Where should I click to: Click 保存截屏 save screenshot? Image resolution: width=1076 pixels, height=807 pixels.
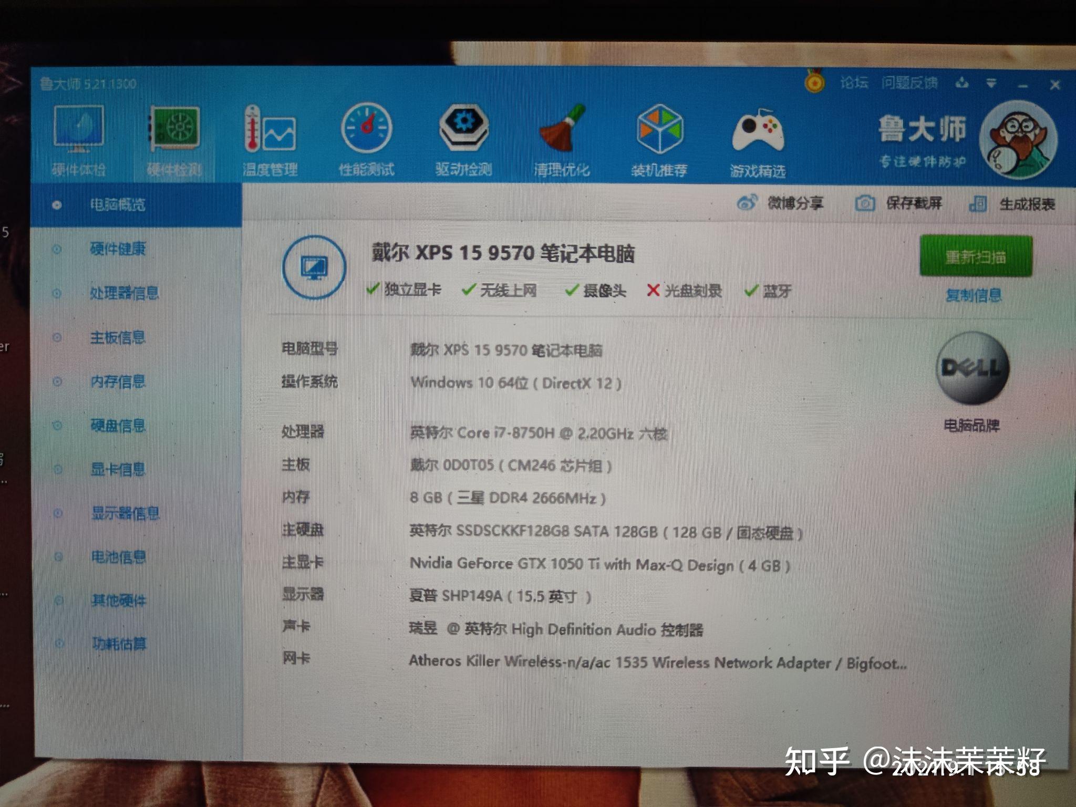pos(898,203)
